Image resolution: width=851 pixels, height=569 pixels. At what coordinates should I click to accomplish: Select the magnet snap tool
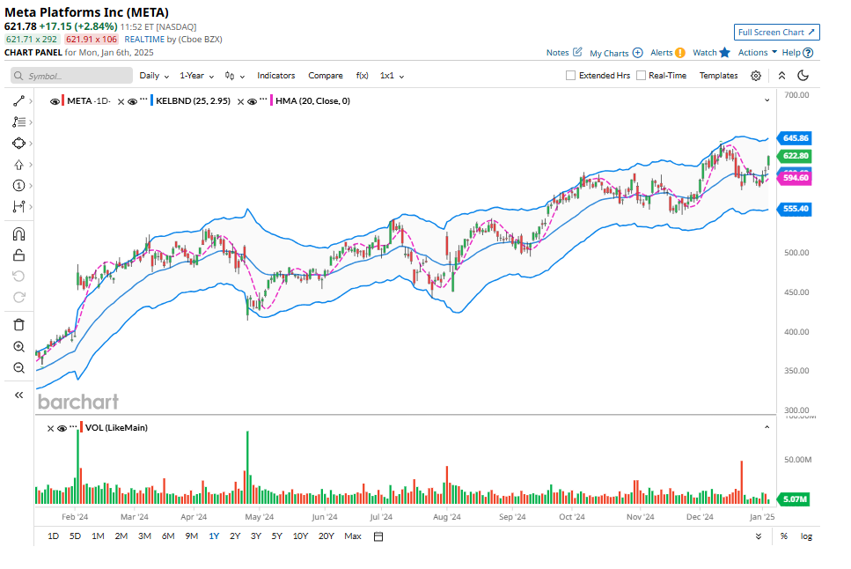[x=18, y=234]
